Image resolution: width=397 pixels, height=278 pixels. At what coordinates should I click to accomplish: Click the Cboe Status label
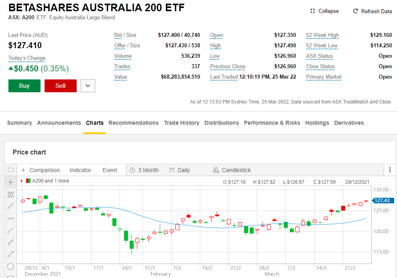click(320, 67)
